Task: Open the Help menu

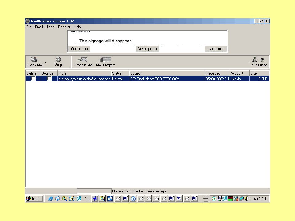Action: click(77, 27)
